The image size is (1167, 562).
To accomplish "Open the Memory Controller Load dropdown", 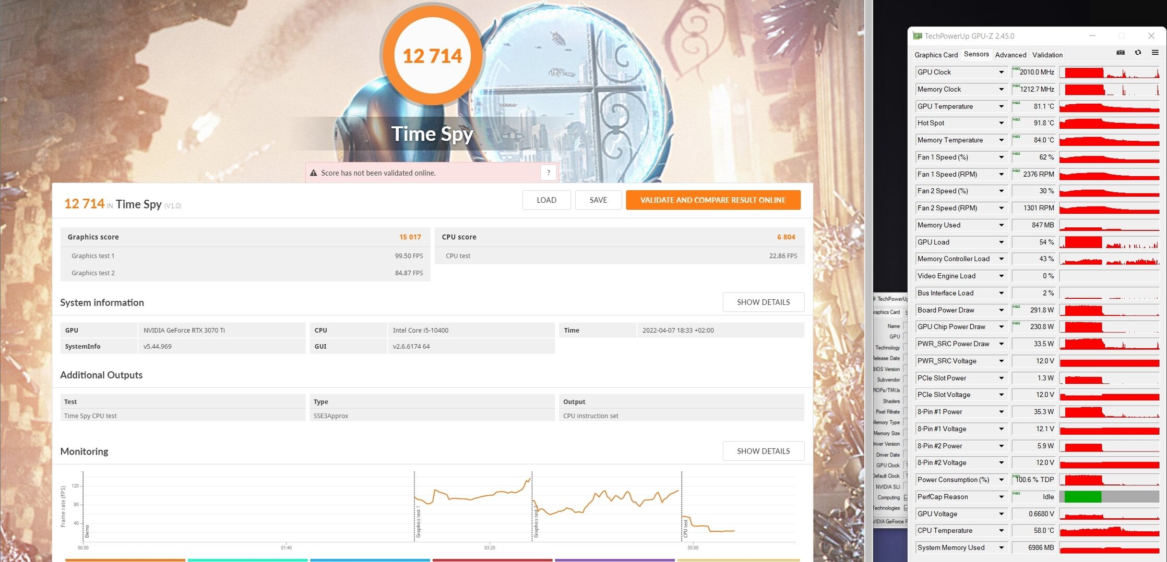I will point(1001,259).
